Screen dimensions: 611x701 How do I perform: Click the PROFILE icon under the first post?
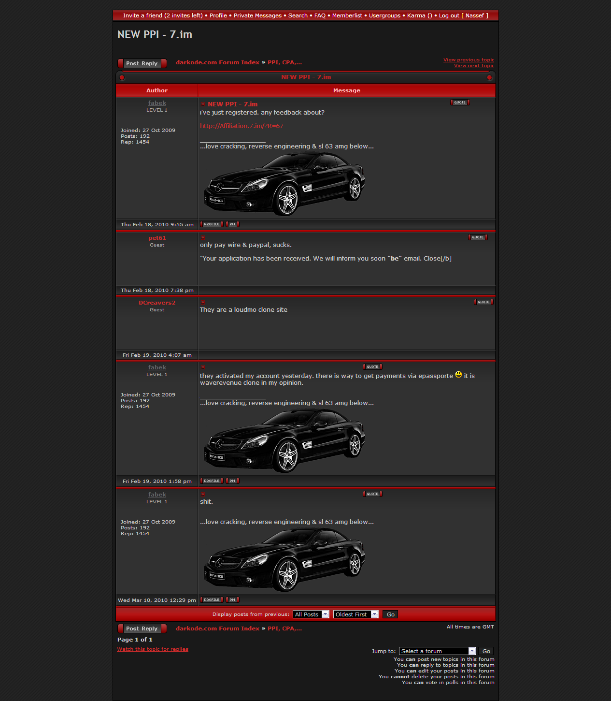coord(212,224)
